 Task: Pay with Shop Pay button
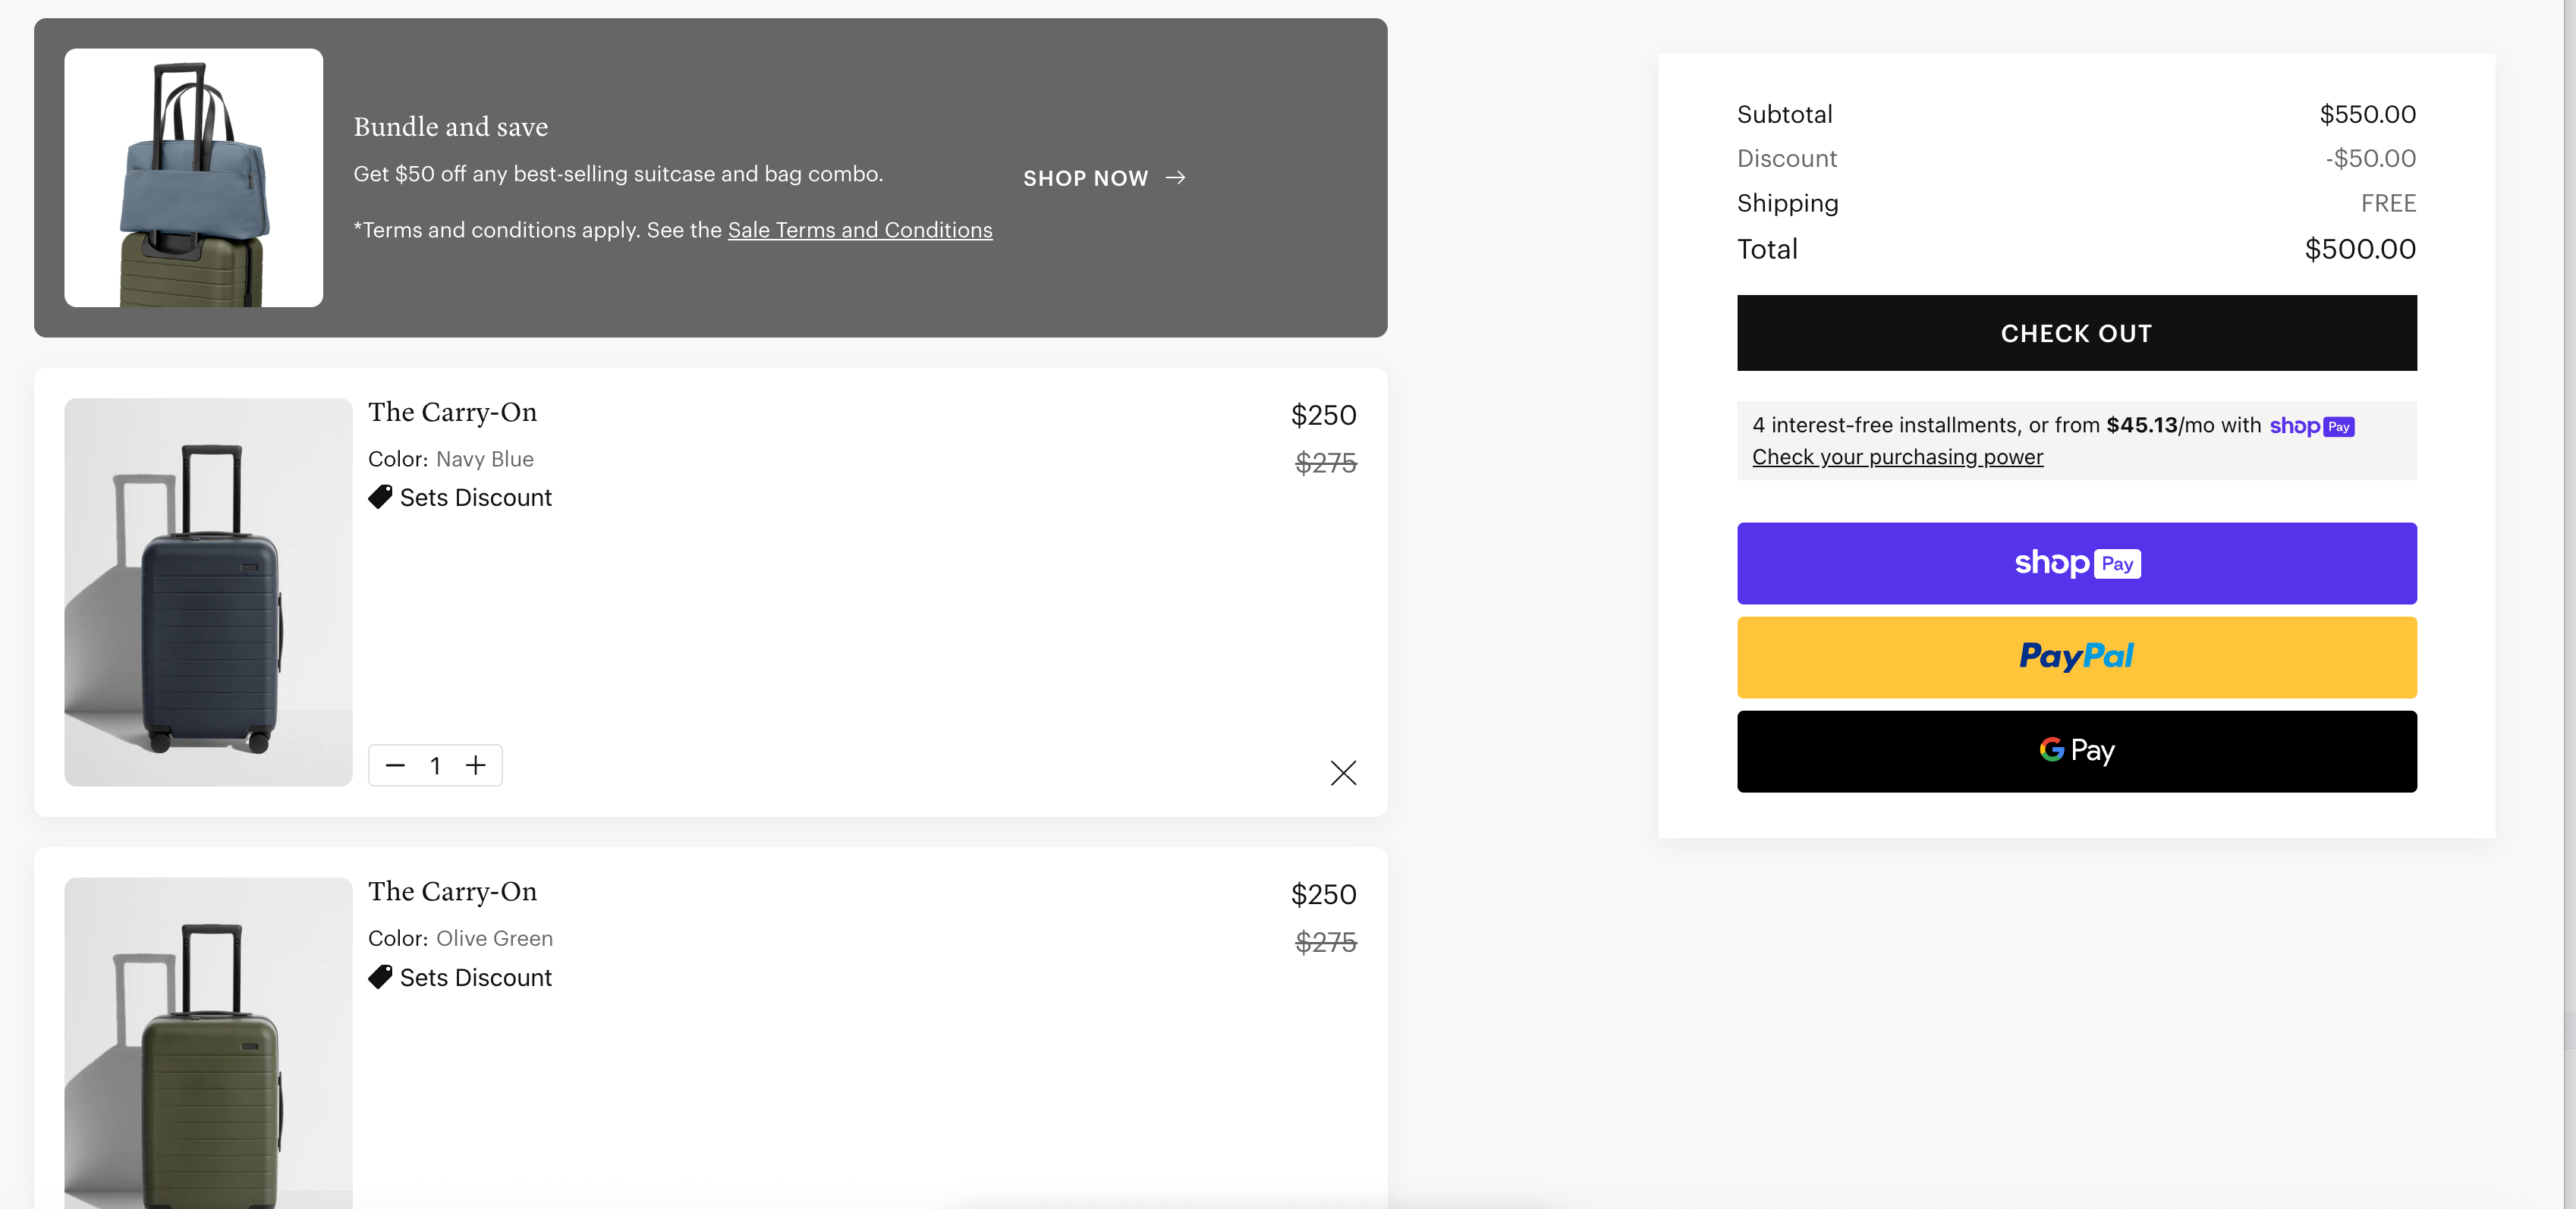2076,563
